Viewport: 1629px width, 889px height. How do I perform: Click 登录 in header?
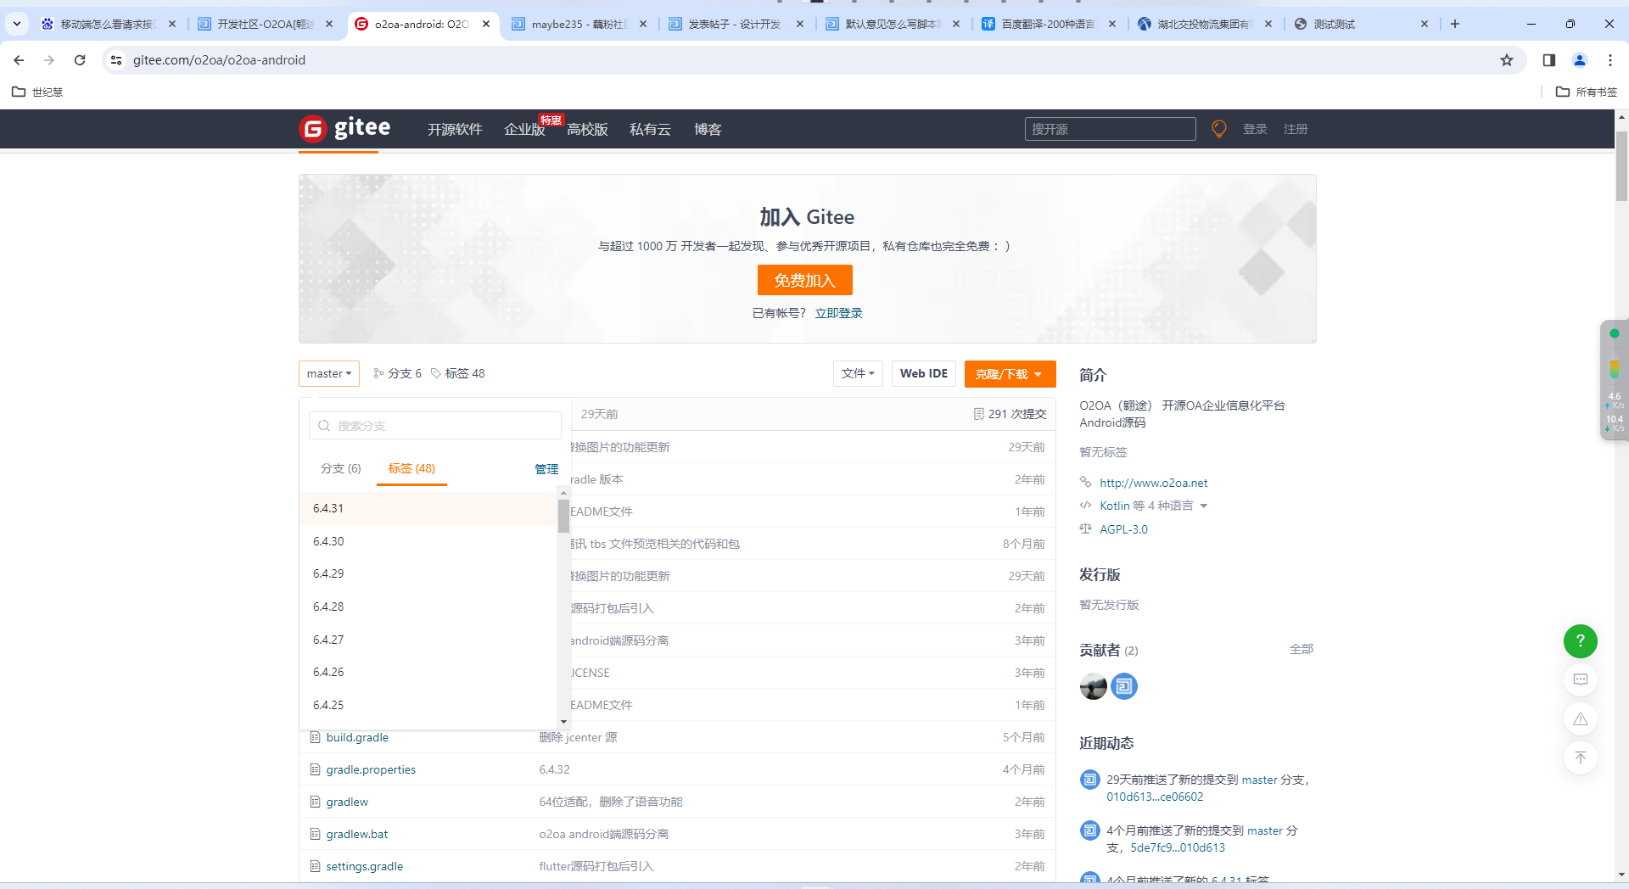[x=1255, y=129]
